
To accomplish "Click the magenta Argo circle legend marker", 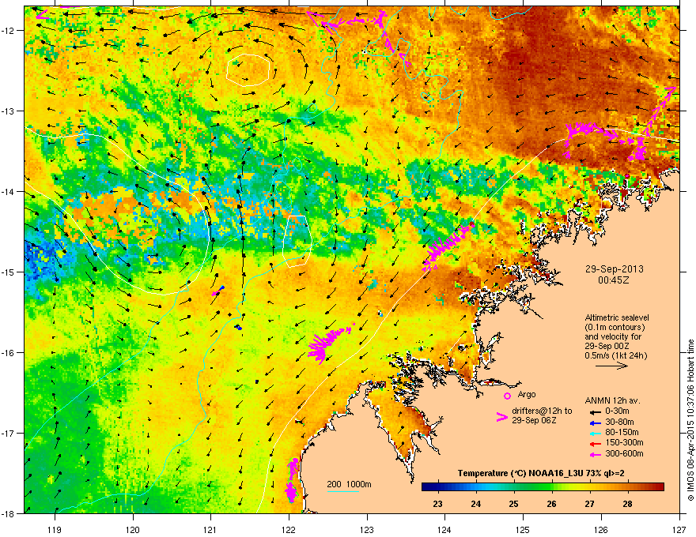I will [507, 396].
